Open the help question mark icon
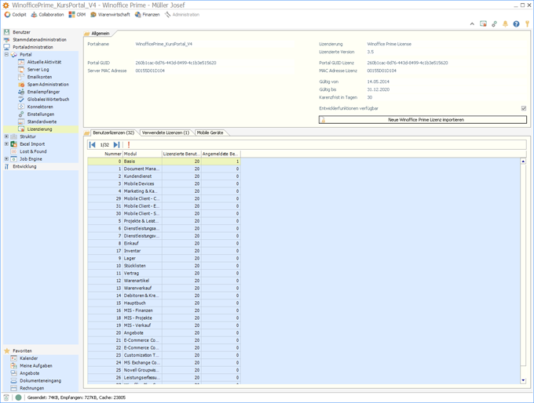This screenshot has width=534, height=403. pyautogui.click(x=516, y=24)
